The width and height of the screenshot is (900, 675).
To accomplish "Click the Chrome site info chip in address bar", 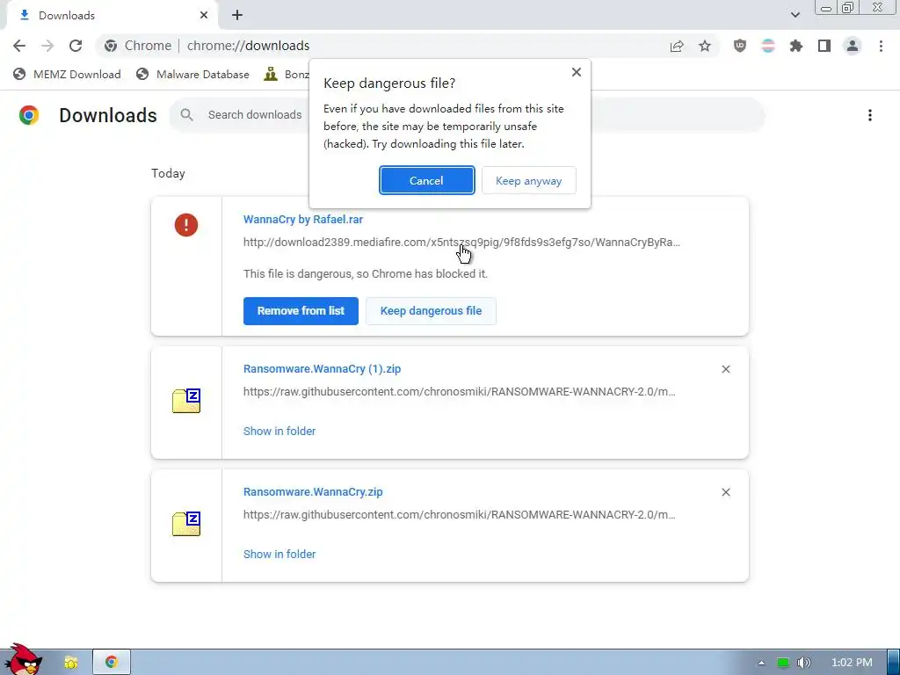I will [138, 46].
